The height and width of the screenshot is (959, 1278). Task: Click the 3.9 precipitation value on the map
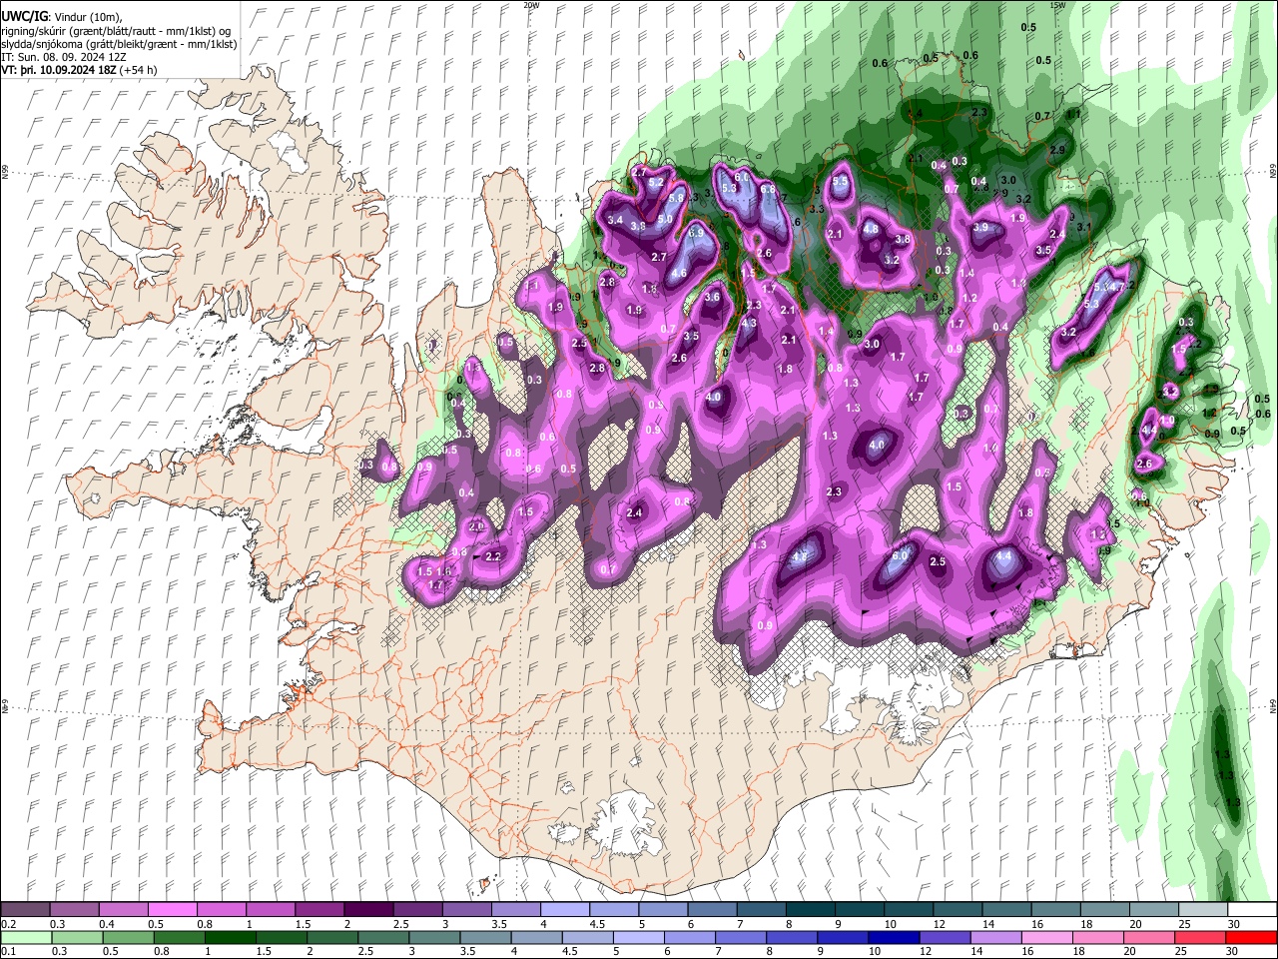click(x=980, y=228)
